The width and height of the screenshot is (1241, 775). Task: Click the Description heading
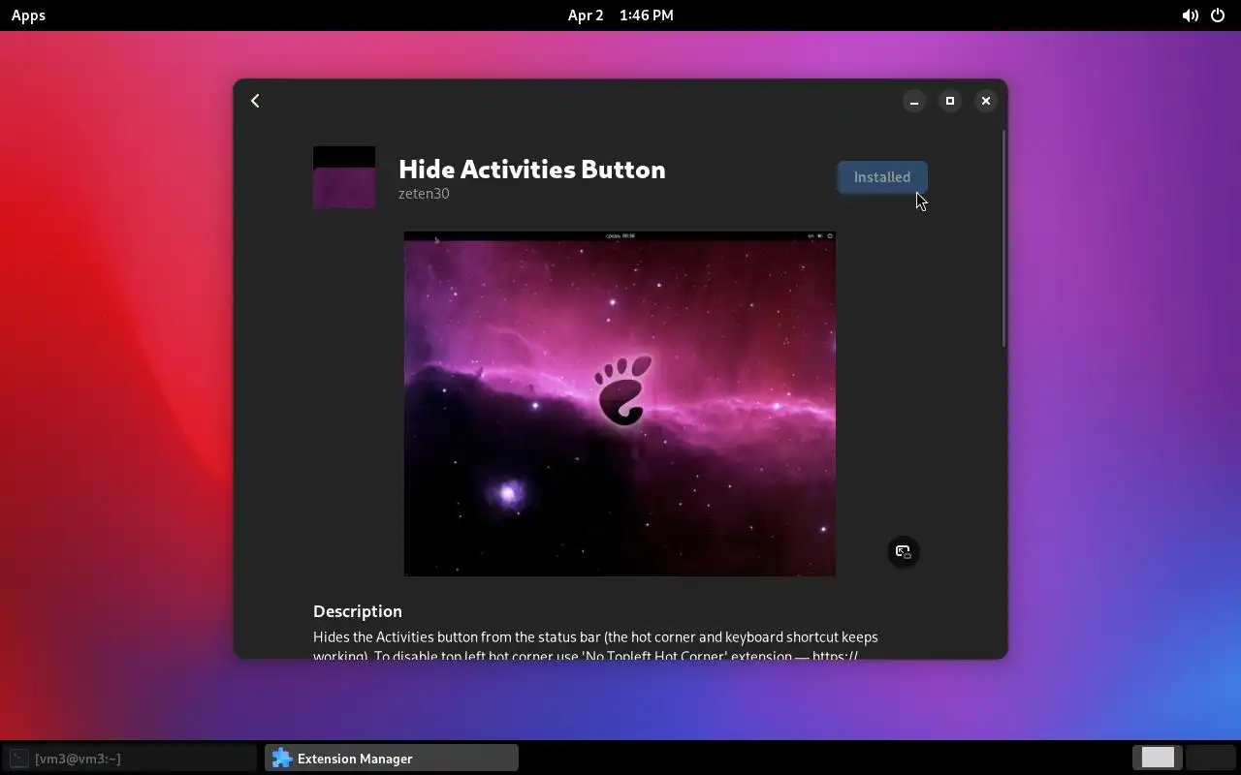coord(358,611)
